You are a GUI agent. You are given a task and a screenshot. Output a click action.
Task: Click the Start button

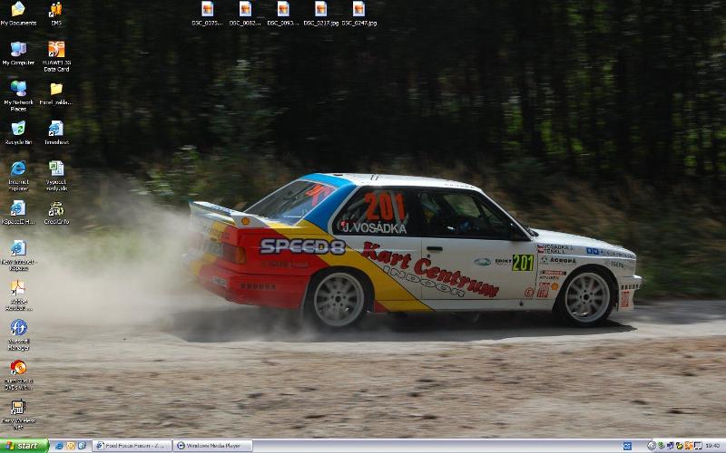point(24,446)
